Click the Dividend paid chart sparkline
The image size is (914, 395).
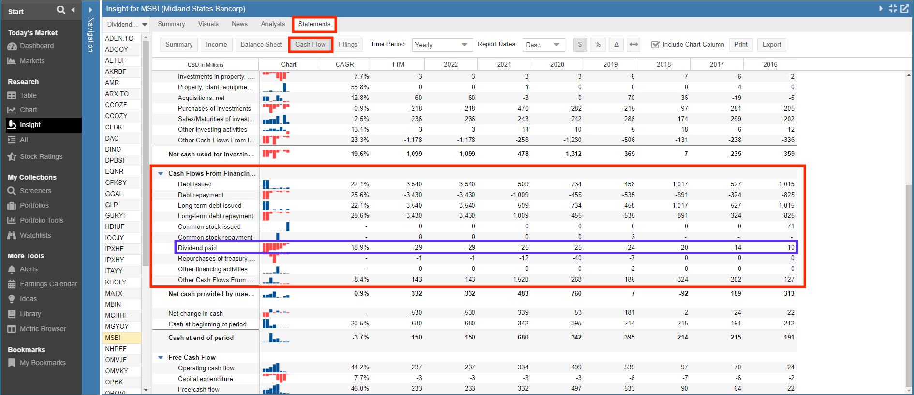pos(276,248)
